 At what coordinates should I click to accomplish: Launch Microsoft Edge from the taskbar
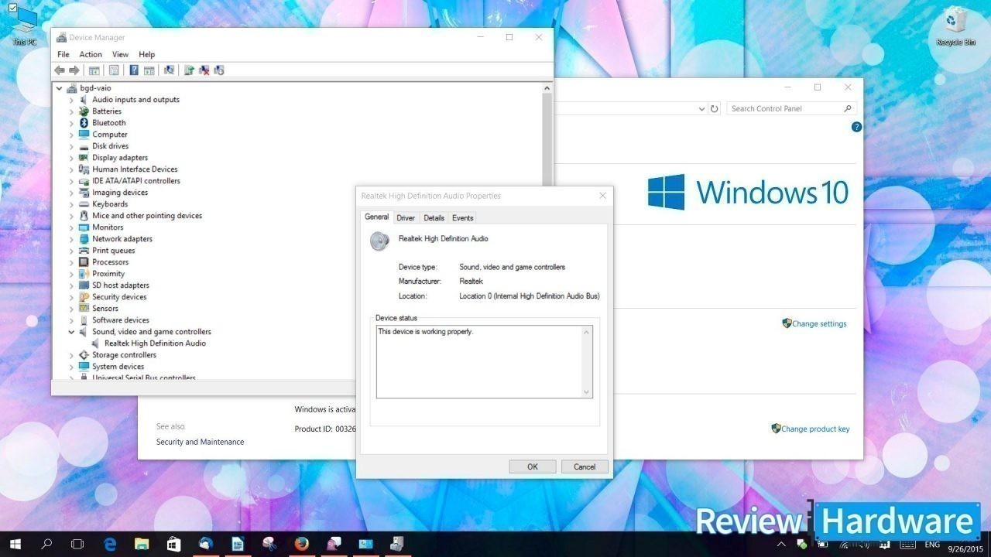tap(110, 545)
